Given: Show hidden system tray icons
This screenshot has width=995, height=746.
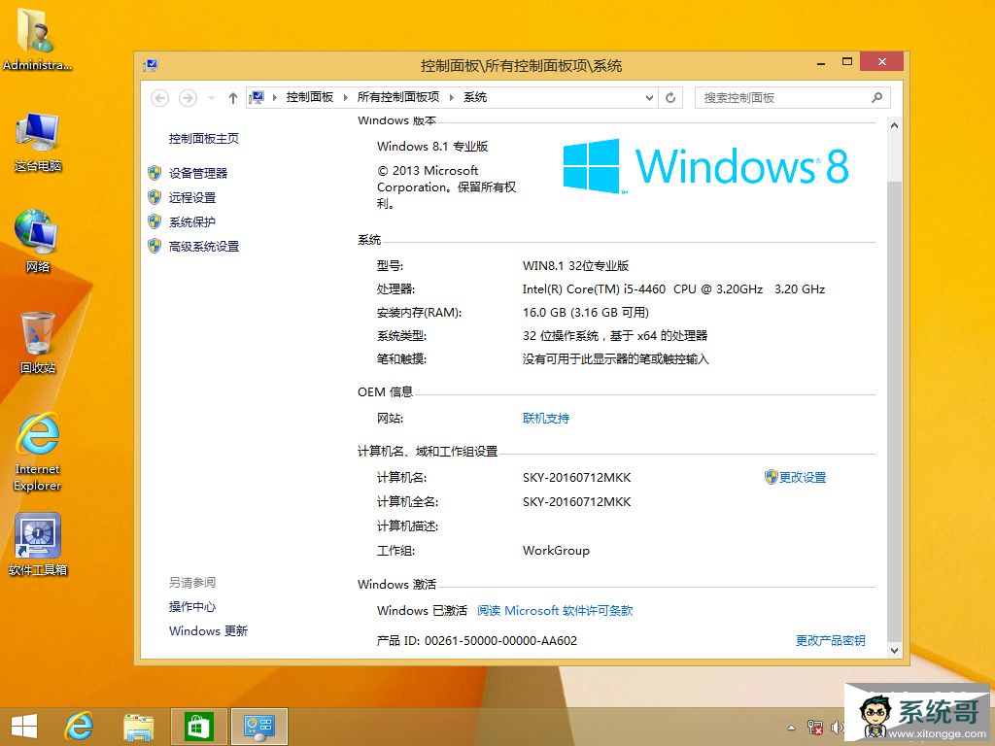Looking at the screenshot, I should click(791, 728).
